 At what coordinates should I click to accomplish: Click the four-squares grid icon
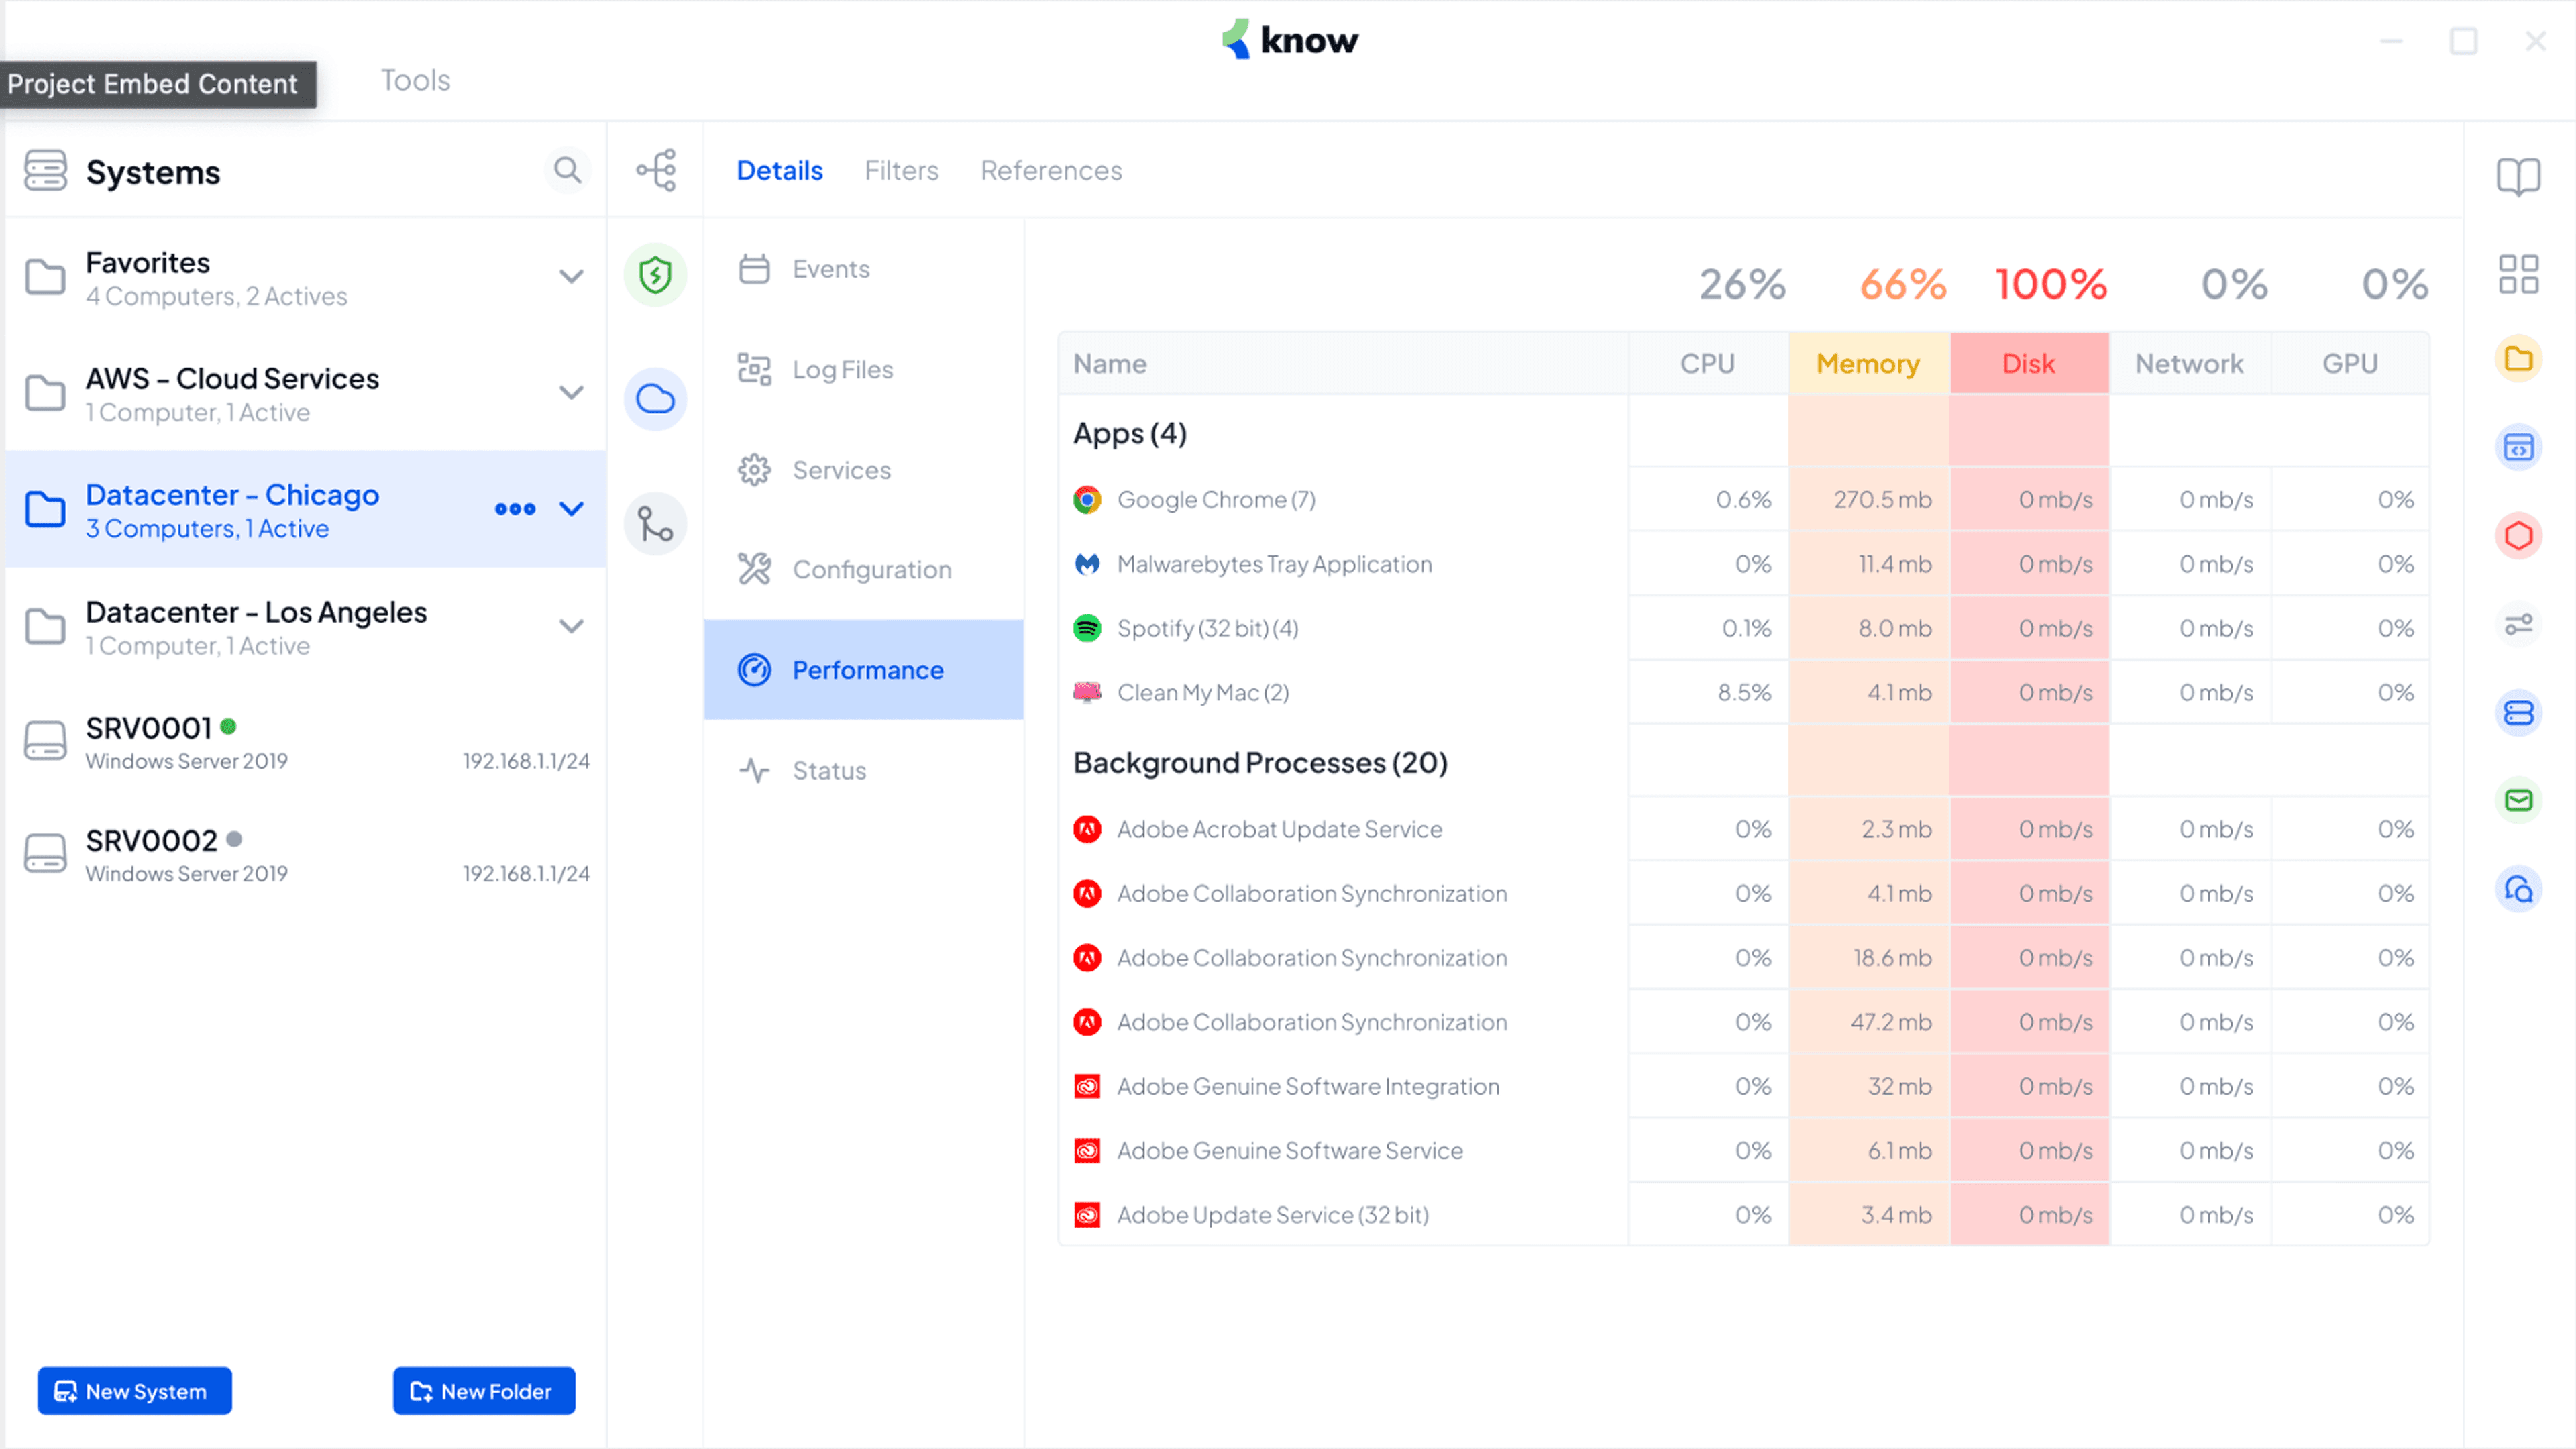click(2518, 273)
